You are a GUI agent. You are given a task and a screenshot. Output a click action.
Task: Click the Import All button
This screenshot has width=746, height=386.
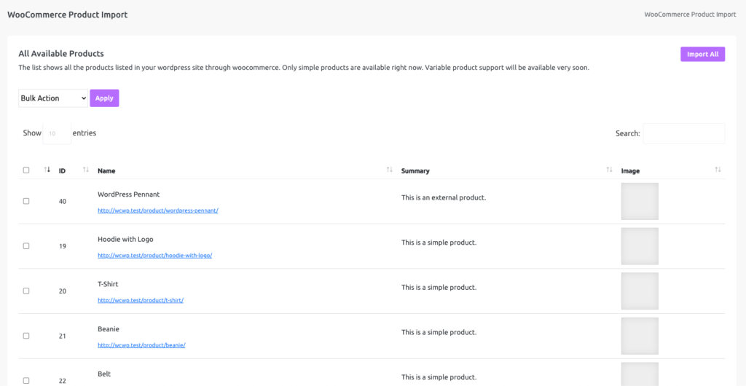tap(703, 54)
